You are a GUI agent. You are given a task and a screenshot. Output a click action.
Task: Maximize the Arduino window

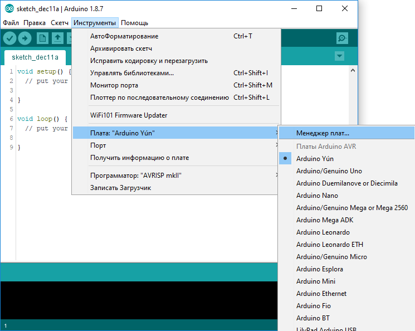pyautogui.click(x=319, y=9)
